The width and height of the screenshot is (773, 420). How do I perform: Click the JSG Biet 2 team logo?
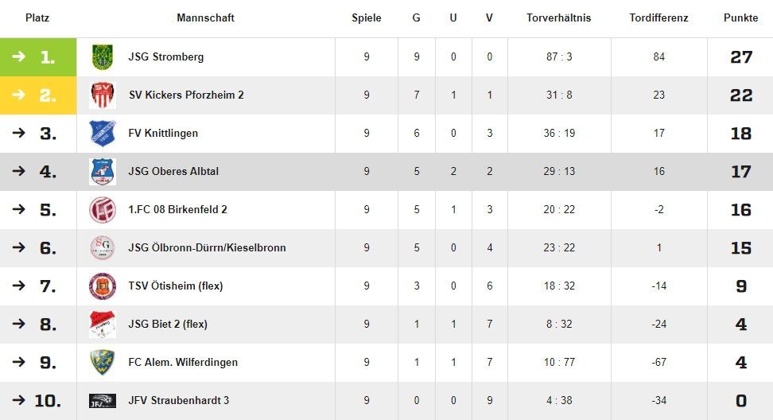tap(102, 325)
